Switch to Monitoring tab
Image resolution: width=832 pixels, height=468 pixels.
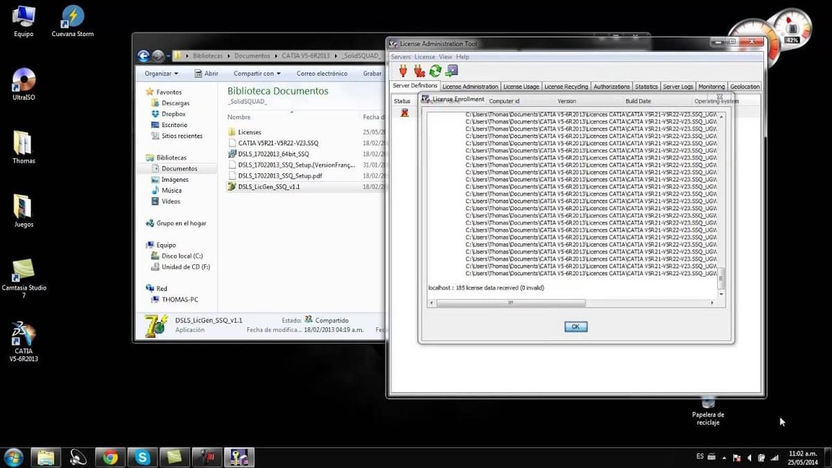coord(711,87)
